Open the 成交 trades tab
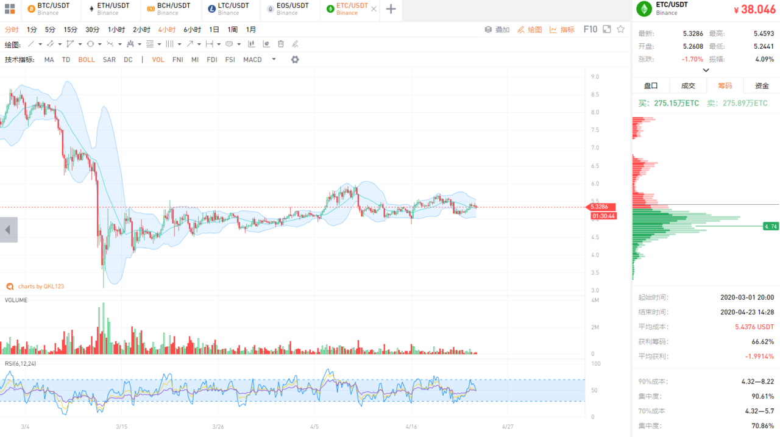 tap(688, 86)
